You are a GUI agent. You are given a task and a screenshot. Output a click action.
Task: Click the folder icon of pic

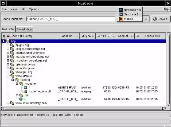click(21, 95)
